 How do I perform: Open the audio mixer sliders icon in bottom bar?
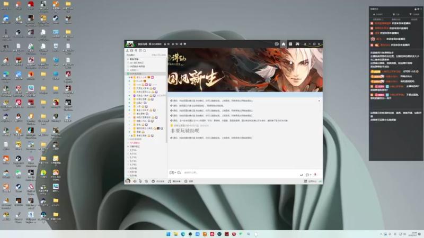146,181
